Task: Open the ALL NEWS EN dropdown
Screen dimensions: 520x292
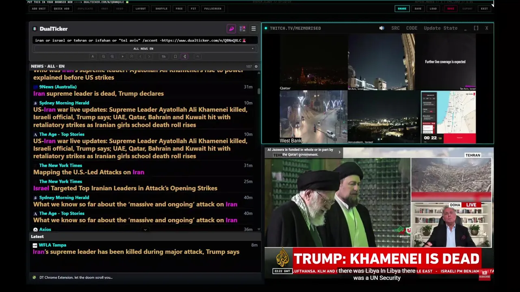Action: click(144, 49)
